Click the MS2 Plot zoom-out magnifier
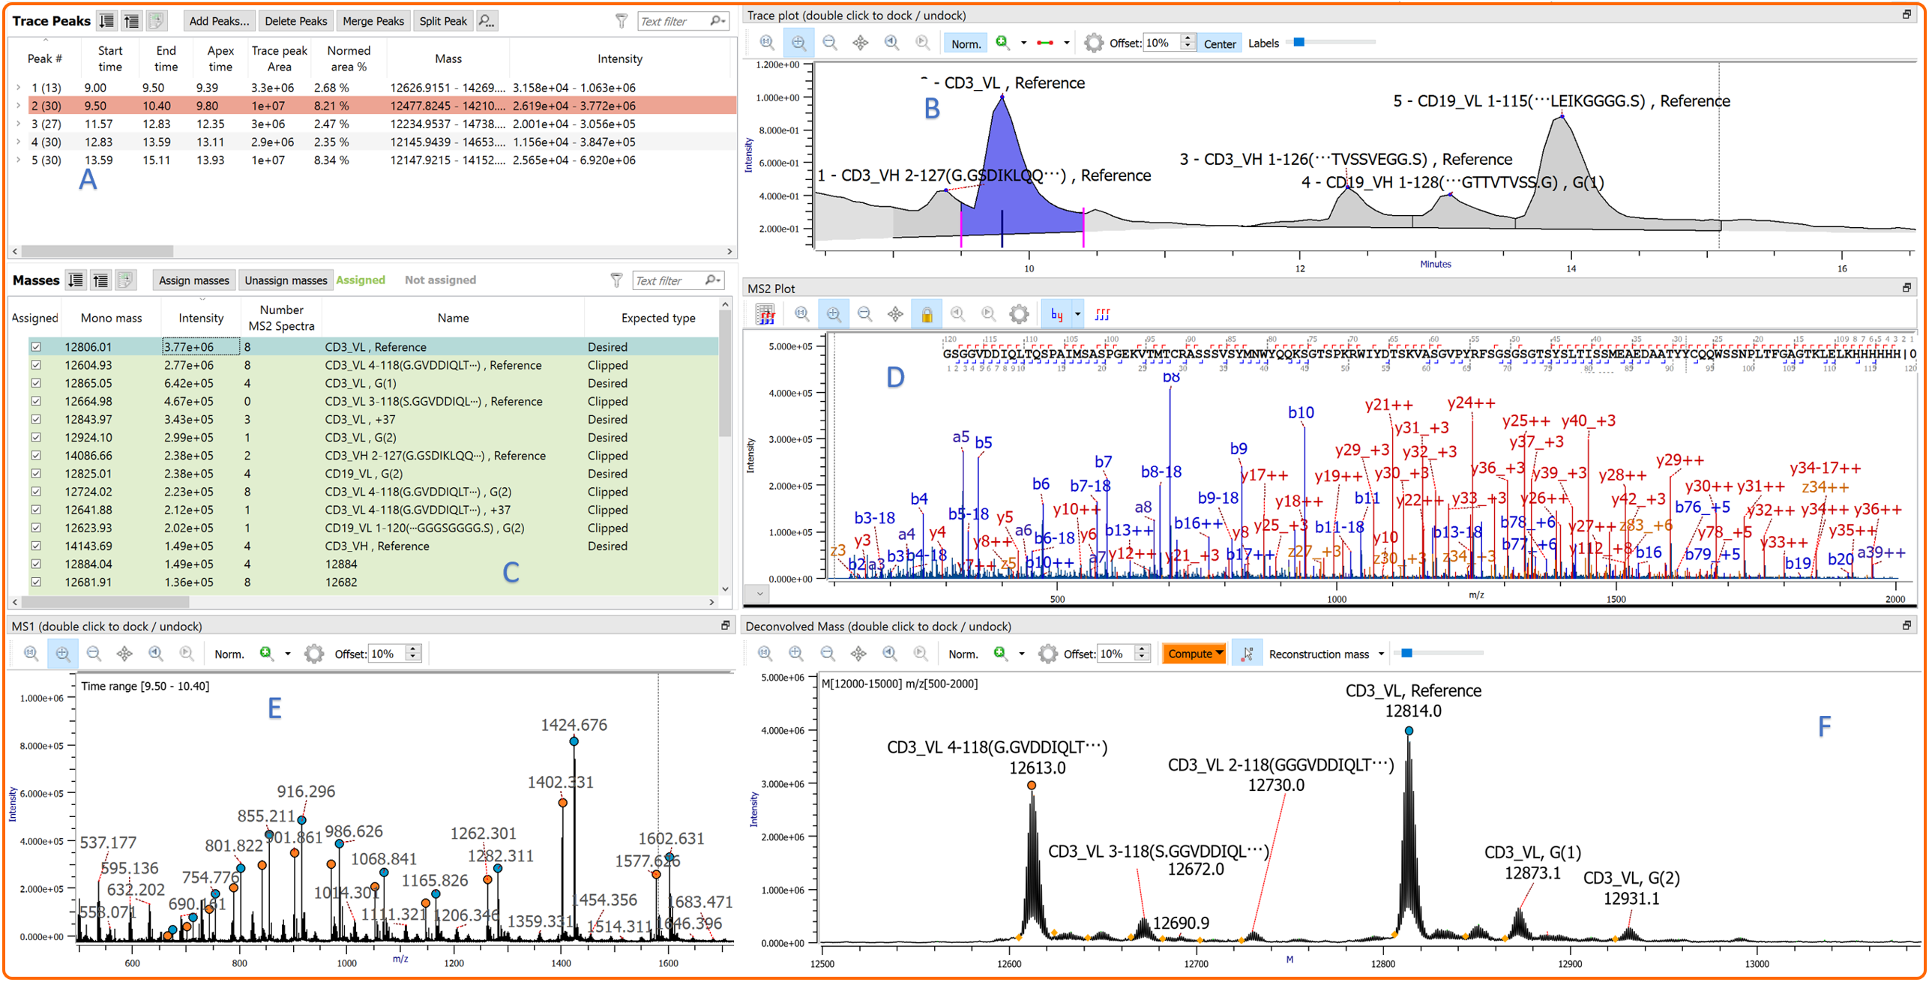The width and height of the screenshot is (1932, 985). click(x=864, y=314)
